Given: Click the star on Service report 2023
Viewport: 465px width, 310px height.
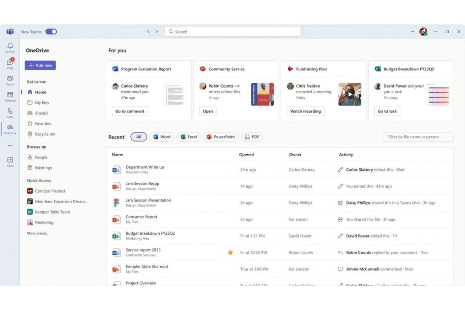Looking at the screenshot, I should 230,253.
